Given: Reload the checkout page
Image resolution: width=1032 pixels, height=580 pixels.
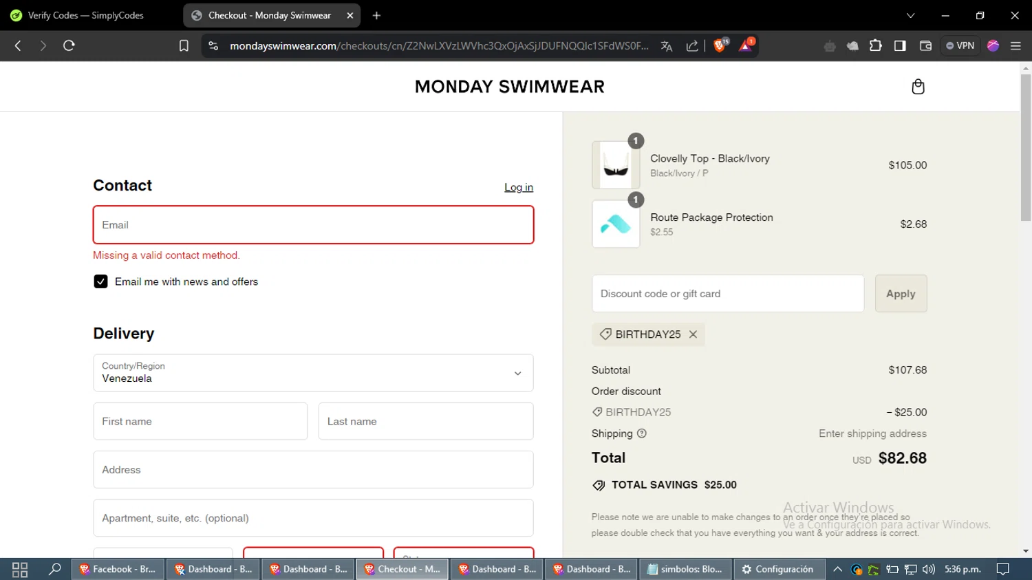Looking at the screenshot, I should click(69, 46).
